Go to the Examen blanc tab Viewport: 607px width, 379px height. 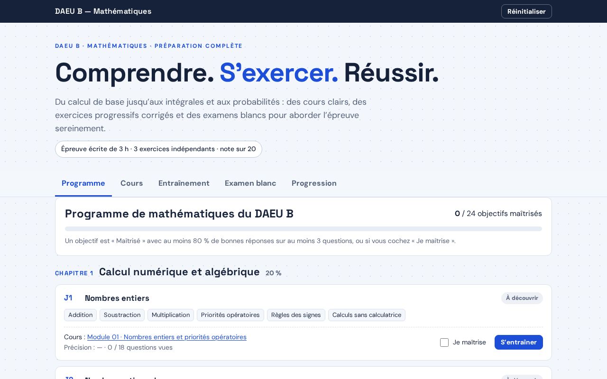(250, 183)
